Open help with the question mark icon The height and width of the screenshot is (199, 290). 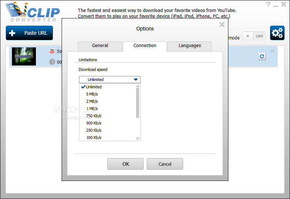click(x=268, y=4)
